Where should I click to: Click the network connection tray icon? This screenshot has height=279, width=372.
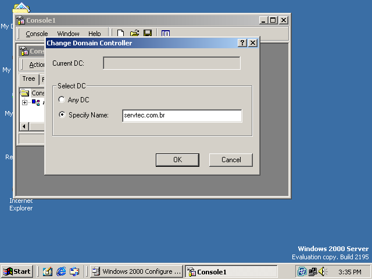[313, 271]
